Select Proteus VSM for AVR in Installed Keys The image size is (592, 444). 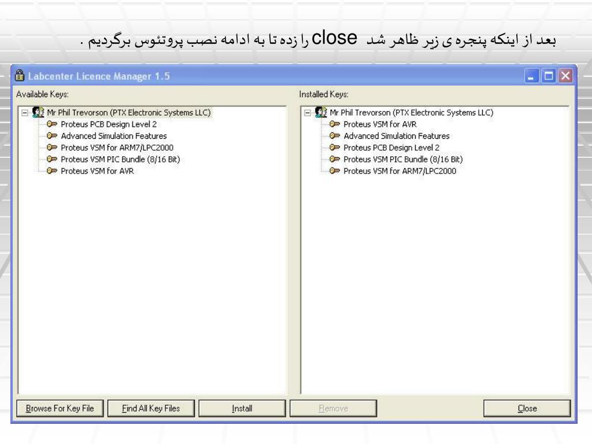[x=380, y=124]
